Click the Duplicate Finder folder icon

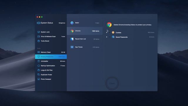click(x=38, y=74)
